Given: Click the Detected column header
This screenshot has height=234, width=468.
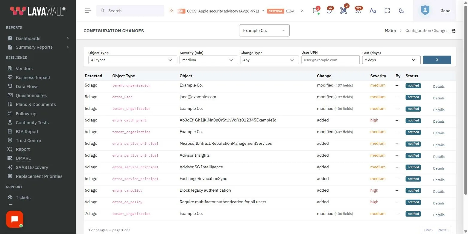Looking at the screenshot, I should (93, 76).
